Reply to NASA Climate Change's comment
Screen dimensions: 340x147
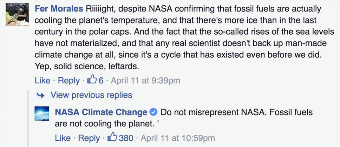pyautogui.click(x=89, y=138)
